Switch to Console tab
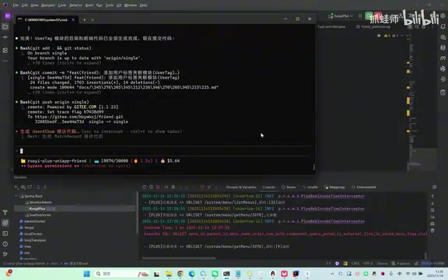Viewport: 448px width, 280px height. 268,187
